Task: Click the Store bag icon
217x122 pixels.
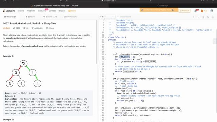Action: (69, 11)
